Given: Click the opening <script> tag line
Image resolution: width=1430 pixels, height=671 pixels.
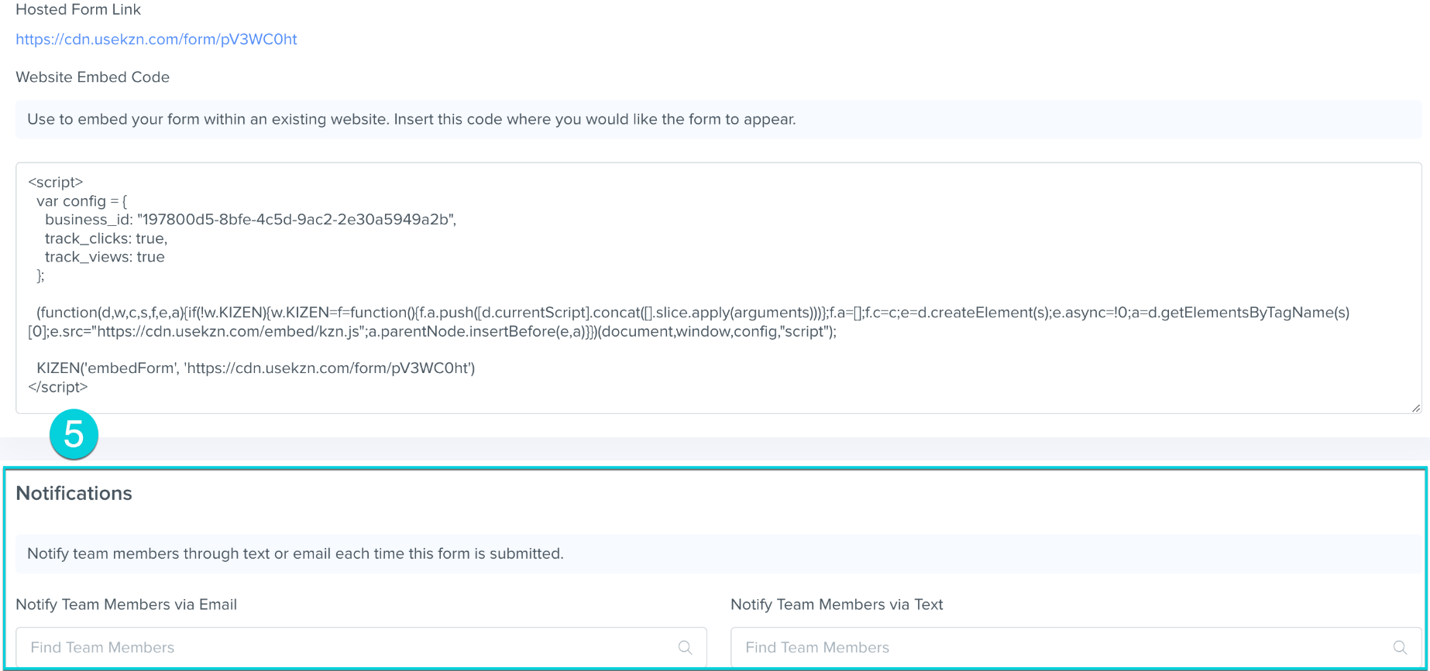Looking at the screenshot, I should click(x=56, y=183).
